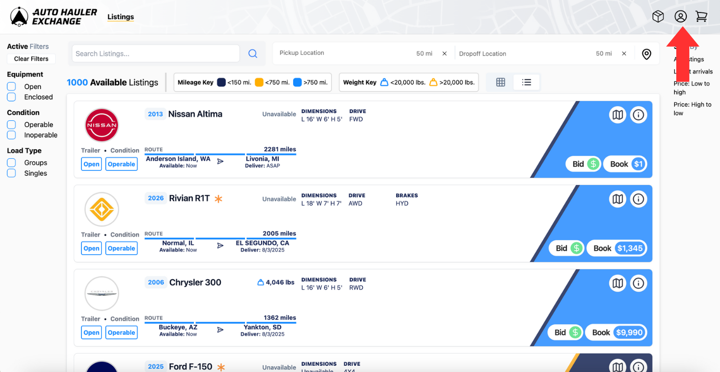Sort by Price: Low to high
The width and height of the screenshot is (720, 372).
(x=692, y=88)
